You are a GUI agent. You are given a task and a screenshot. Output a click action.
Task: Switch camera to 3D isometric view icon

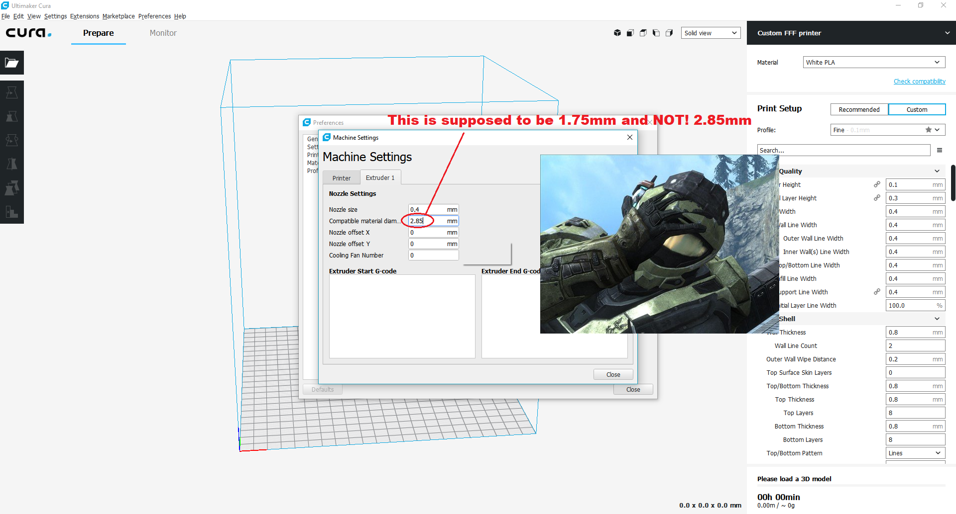pyautogui.click(x=617, y=33)
